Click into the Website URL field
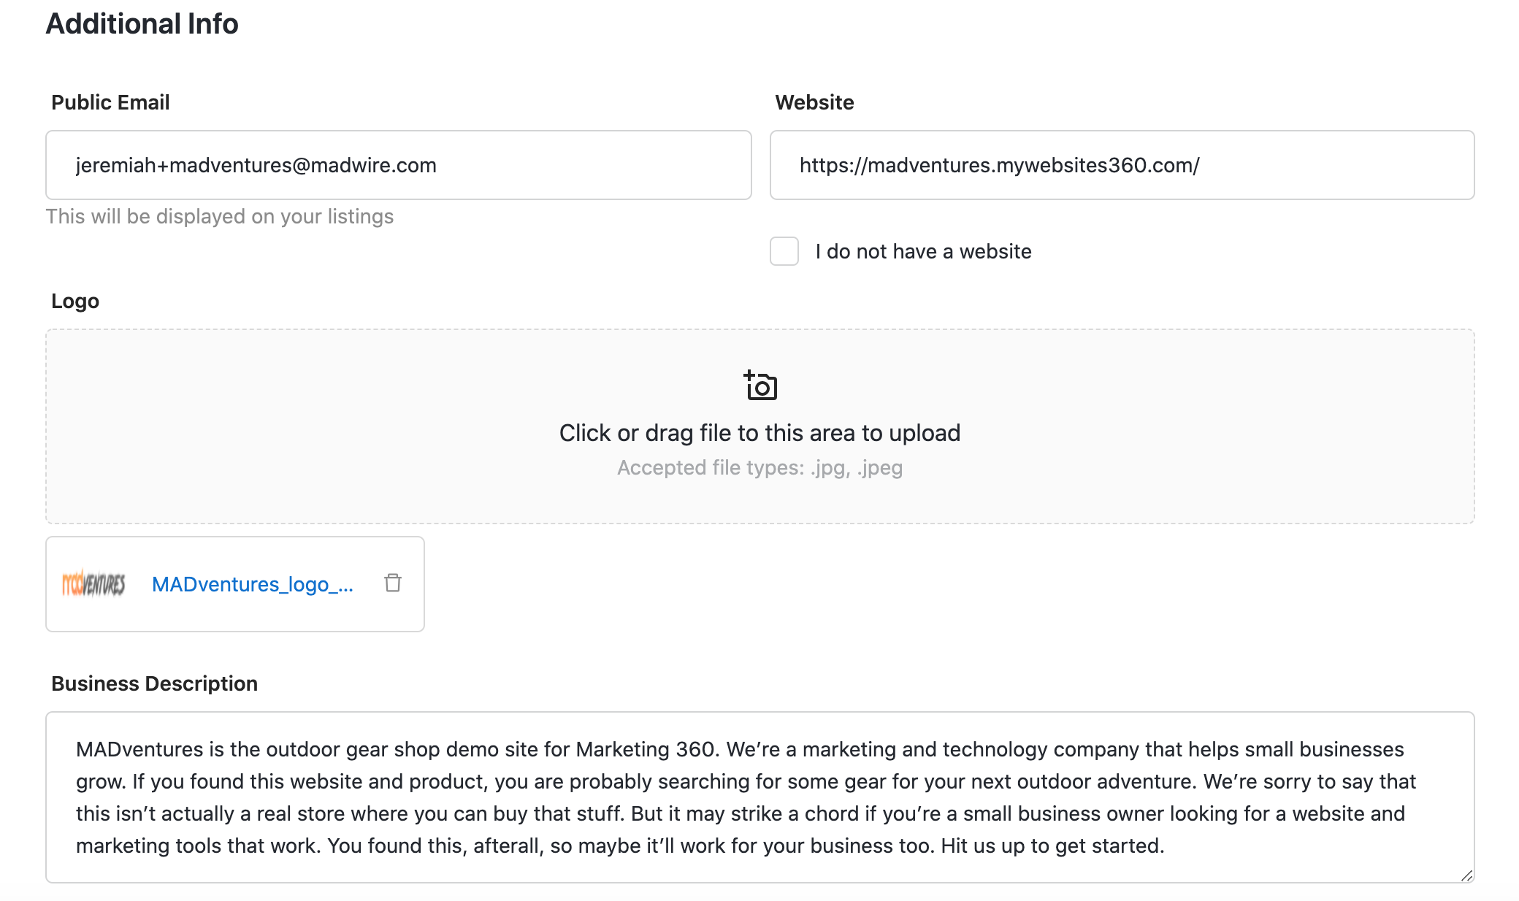The width and height of the screenshot is (1519, 901). (x=1122, y=165)
